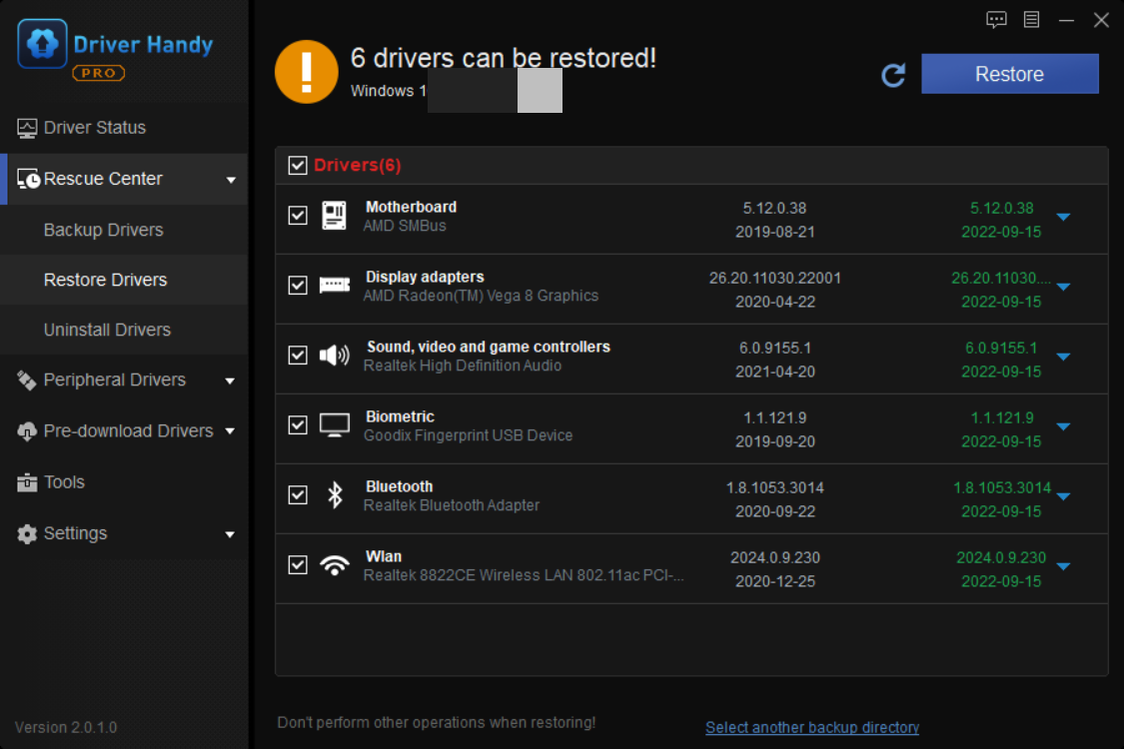Click the Display adapters icon
The width and height of the screenshot is (1124, 749).
tap(334, 285)
